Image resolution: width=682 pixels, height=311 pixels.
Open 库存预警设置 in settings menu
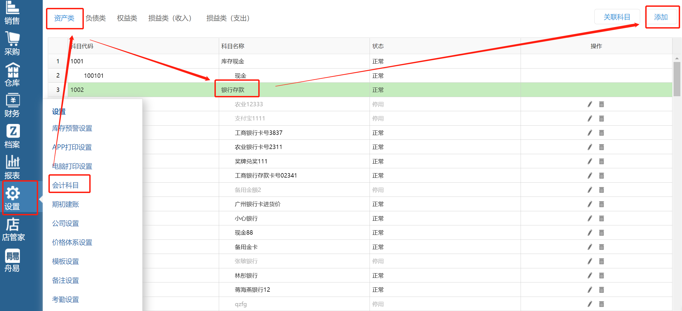(72, 128)
